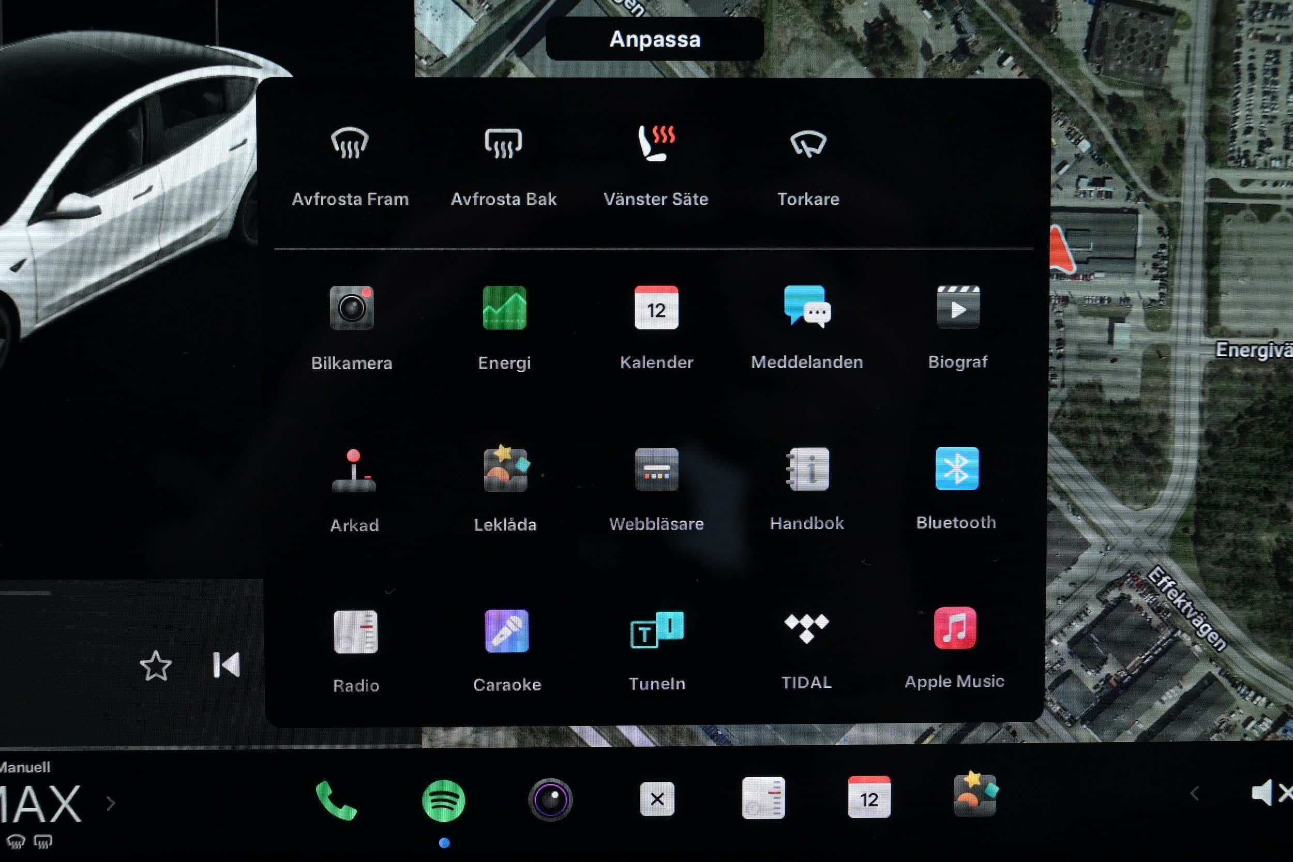The height and width of the screenshot is (862, 1293).
Task: Open phone from the bottom dock
Action: pos(336,800)
